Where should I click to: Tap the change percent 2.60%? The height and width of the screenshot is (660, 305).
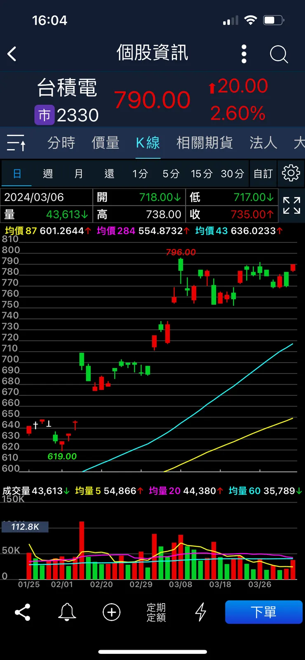click(238, 113)
